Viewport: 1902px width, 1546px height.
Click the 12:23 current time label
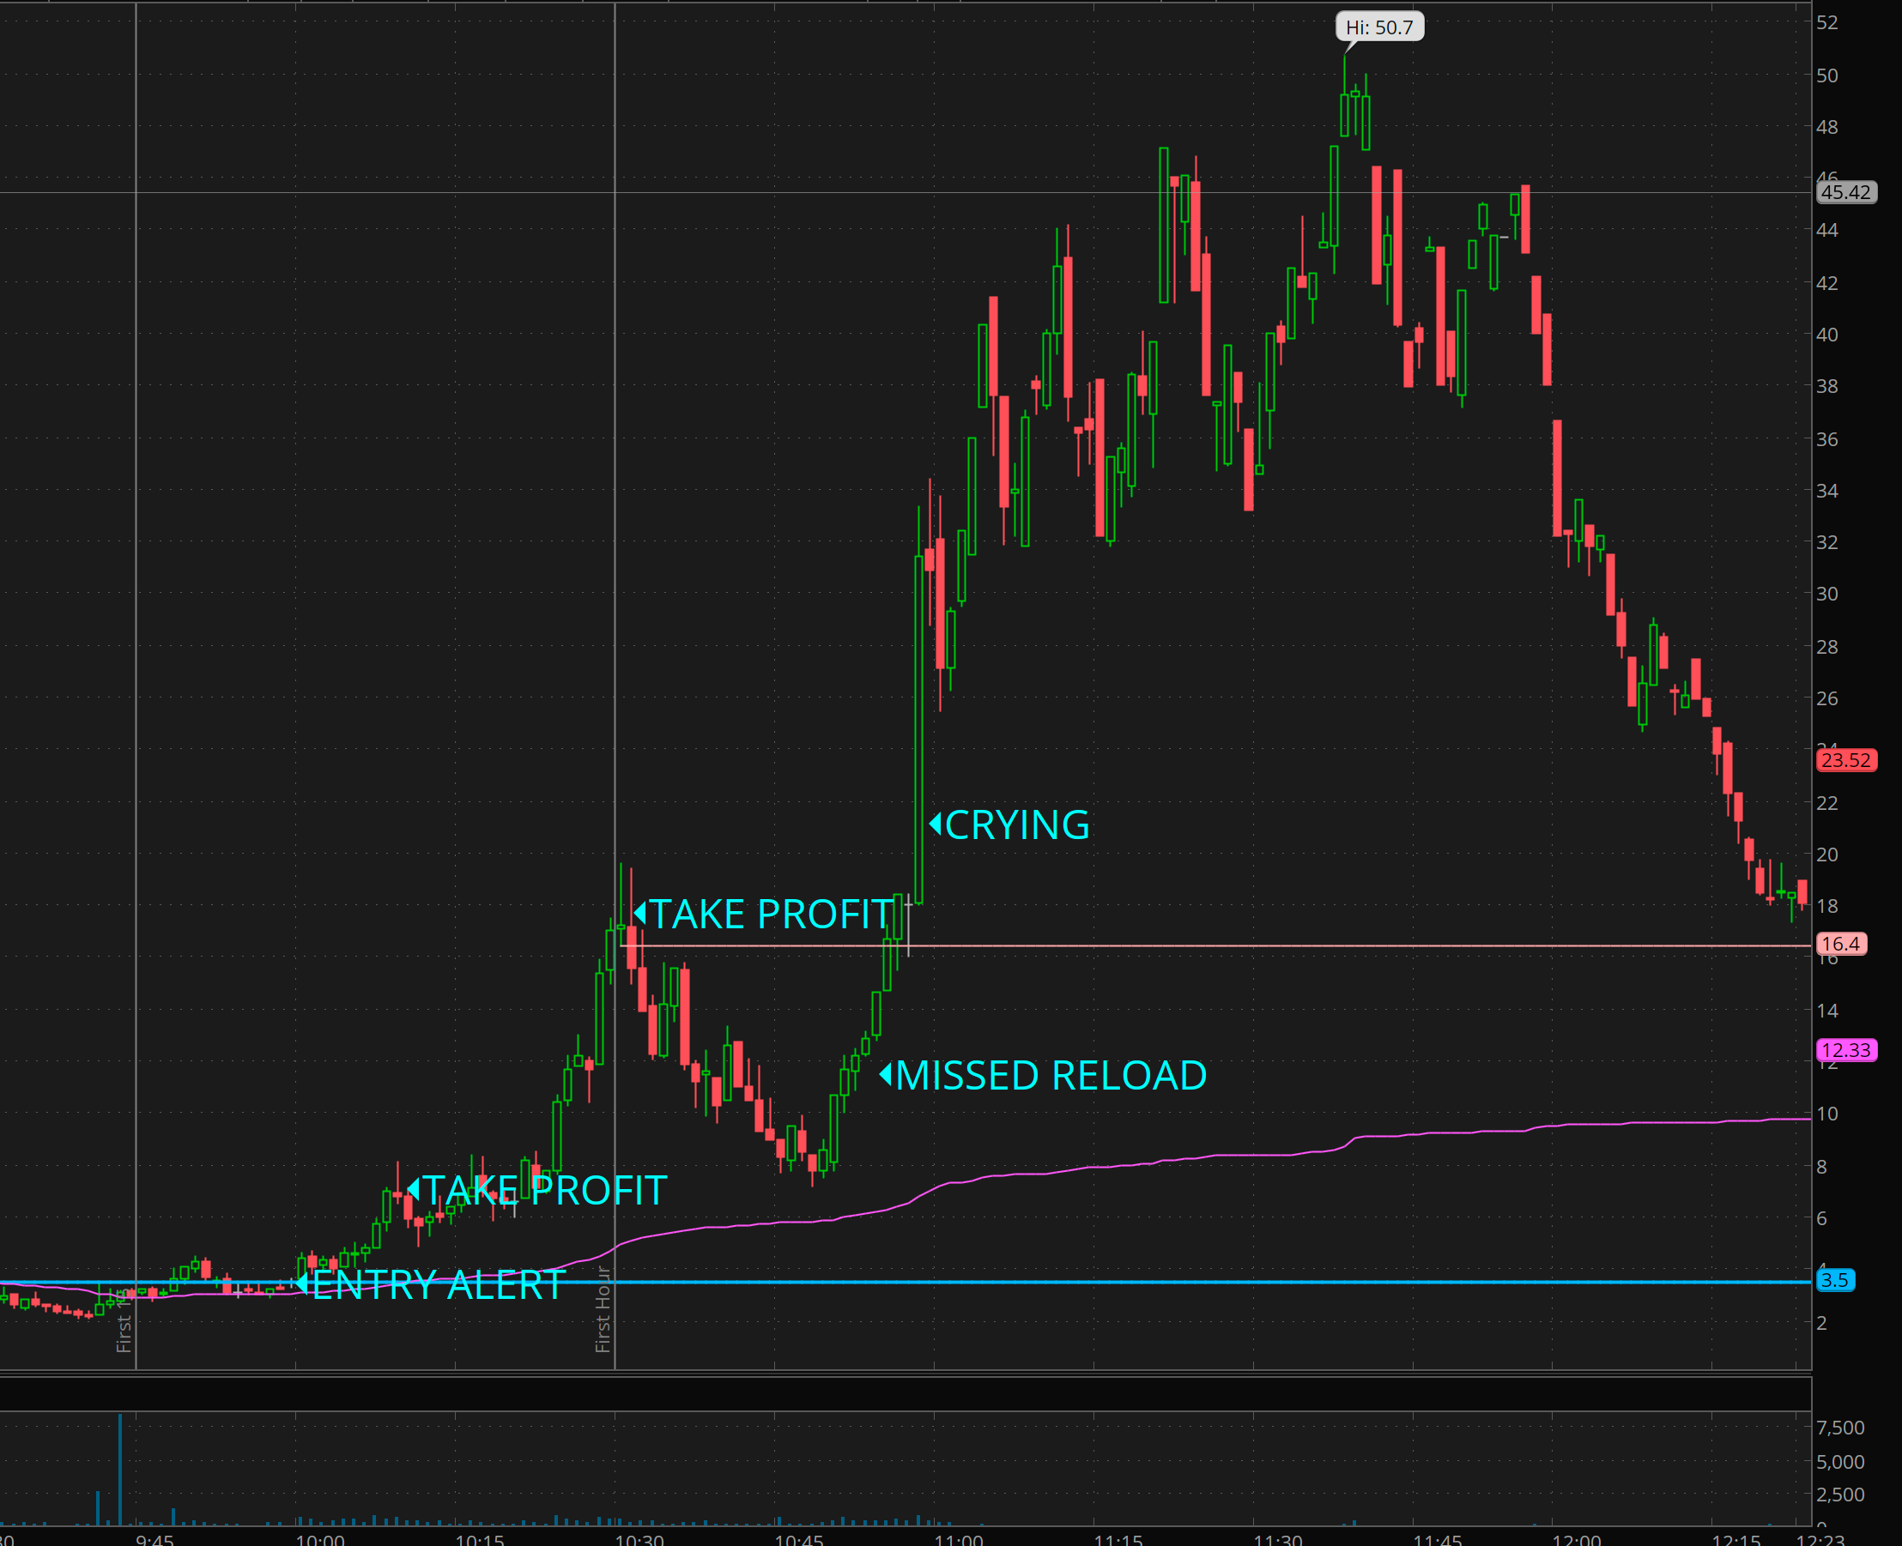click(1819, 1539)
